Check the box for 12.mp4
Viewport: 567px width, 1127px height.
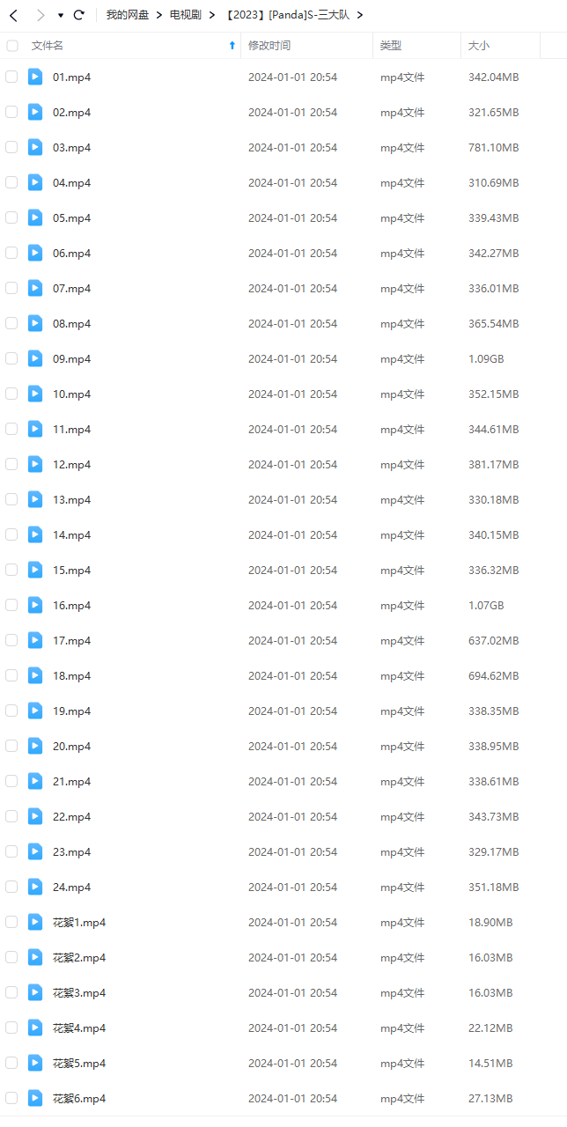click(11, 464)
